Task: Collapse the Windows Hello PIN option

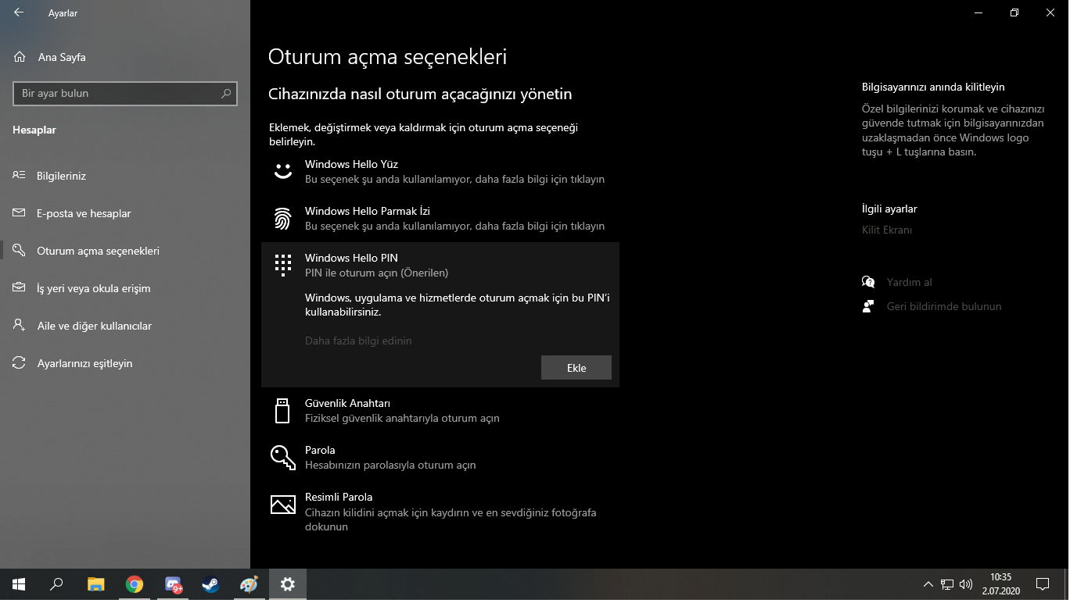Action: (440, 265)
